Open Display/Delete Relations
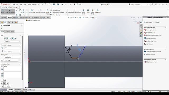169x95 pixels. point(74,11)
